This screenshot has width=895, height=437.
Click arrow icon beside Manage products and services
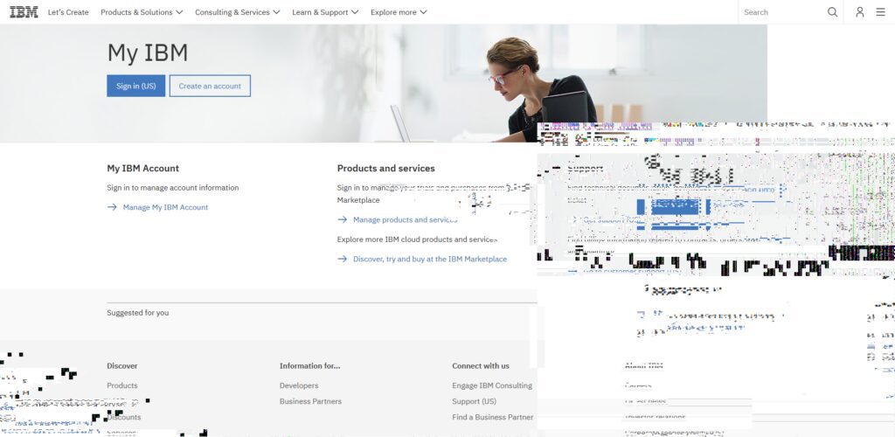(x=342, y=219)
